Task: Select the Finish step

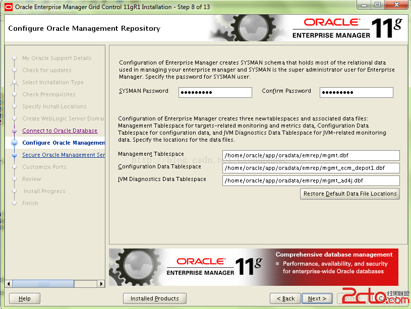Action: 30,203
